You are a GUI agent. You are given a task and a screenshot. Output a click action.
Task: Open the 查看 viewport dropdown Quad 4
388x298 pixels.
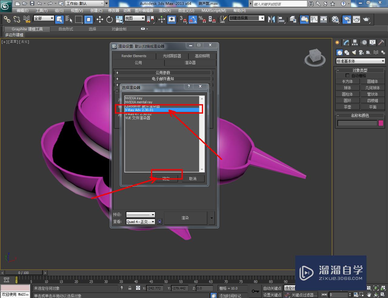[140, 222]
